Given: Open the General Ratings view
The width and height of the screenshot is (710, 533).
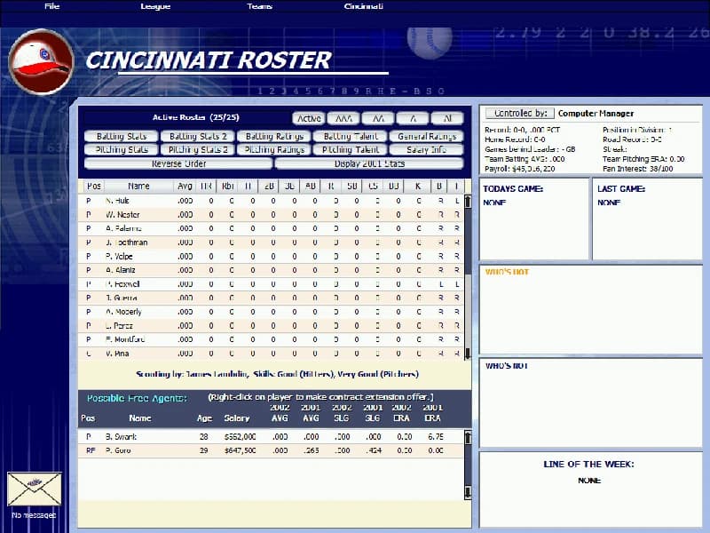Looking at the screenshot, I should point(427,136).
